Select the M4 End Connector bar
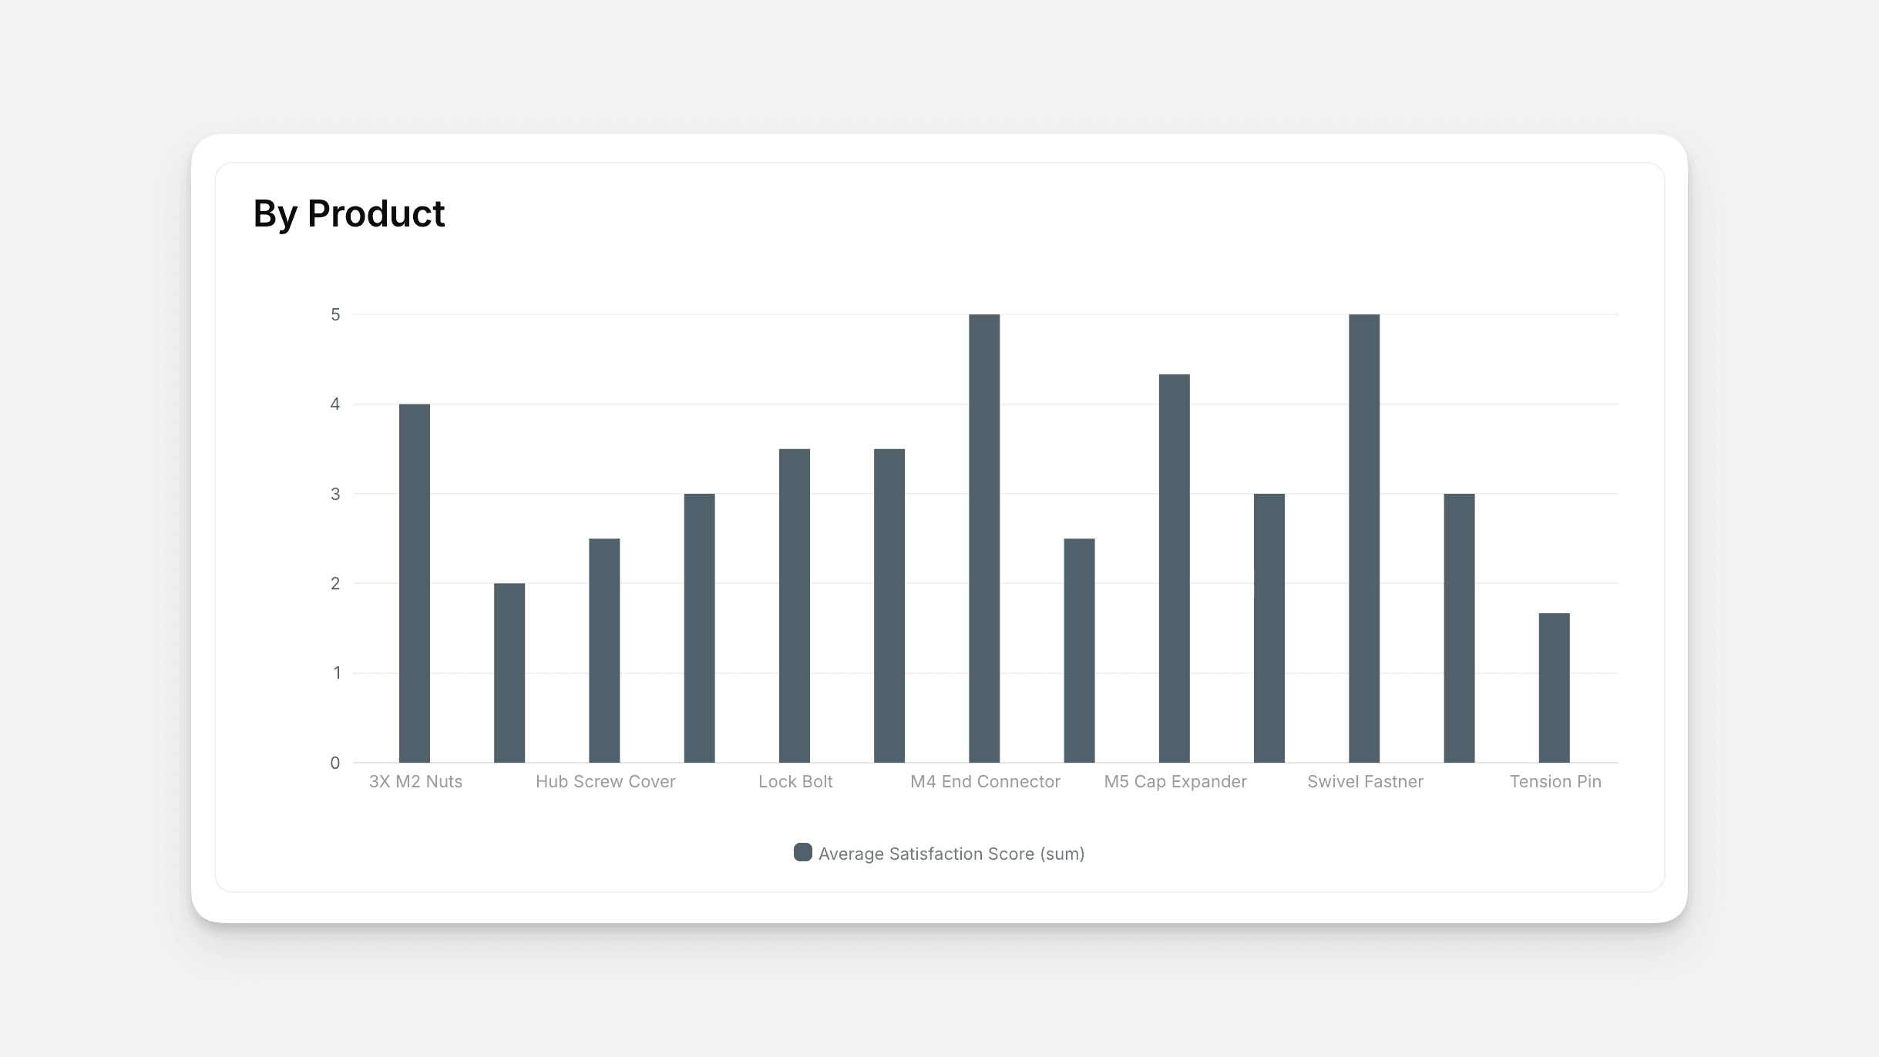 984,539
